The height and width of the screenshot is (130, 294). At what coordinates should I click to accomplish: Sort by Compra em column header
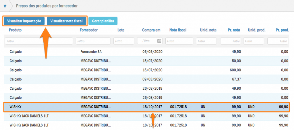pos(151,30)
